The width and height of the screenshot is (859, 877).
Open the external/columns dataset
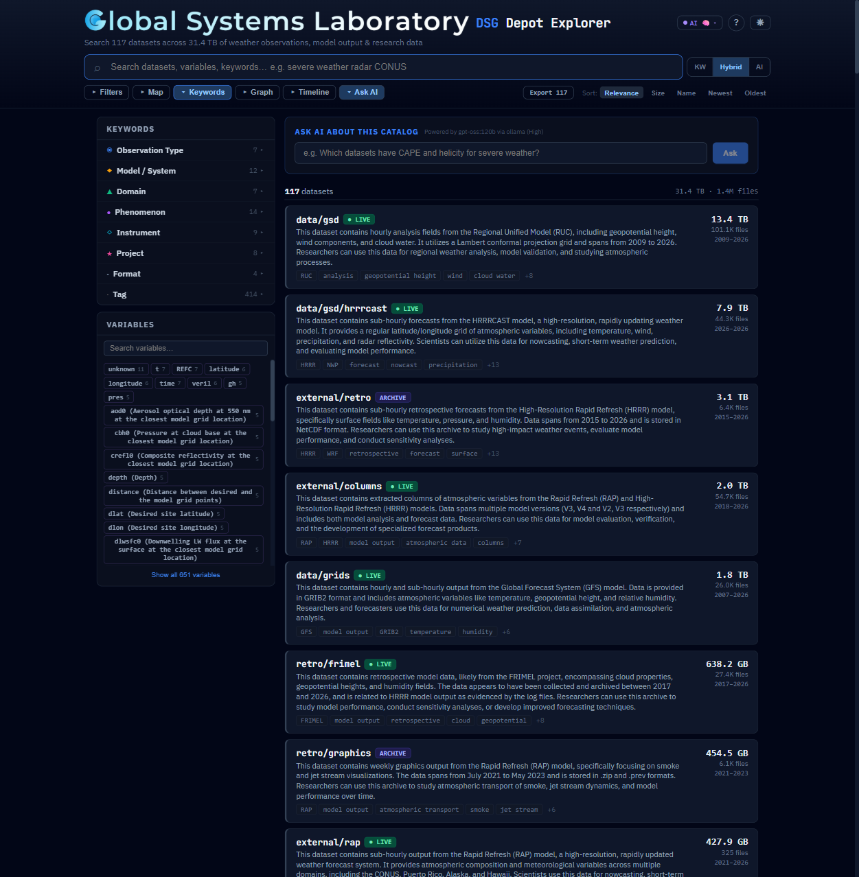pos(339,487)
